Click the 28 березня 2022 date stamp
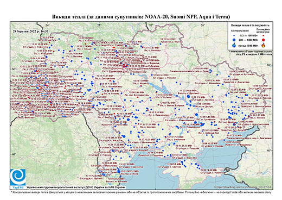282x200 pixels. (30, 31)
